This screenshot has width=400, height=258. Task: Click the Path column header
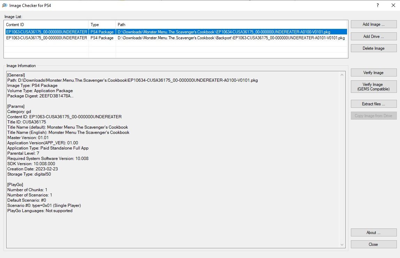coord(231,25)
